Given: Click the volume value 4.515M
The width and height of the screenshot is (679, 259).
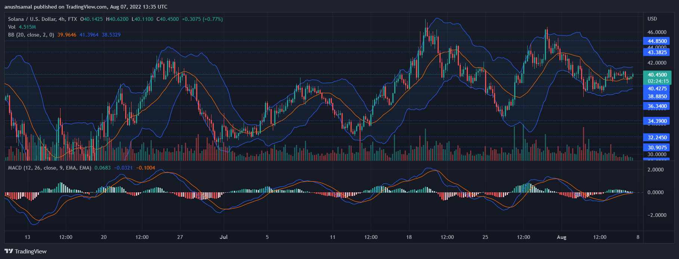Looking at the screenshot, I should pos(27,27).
